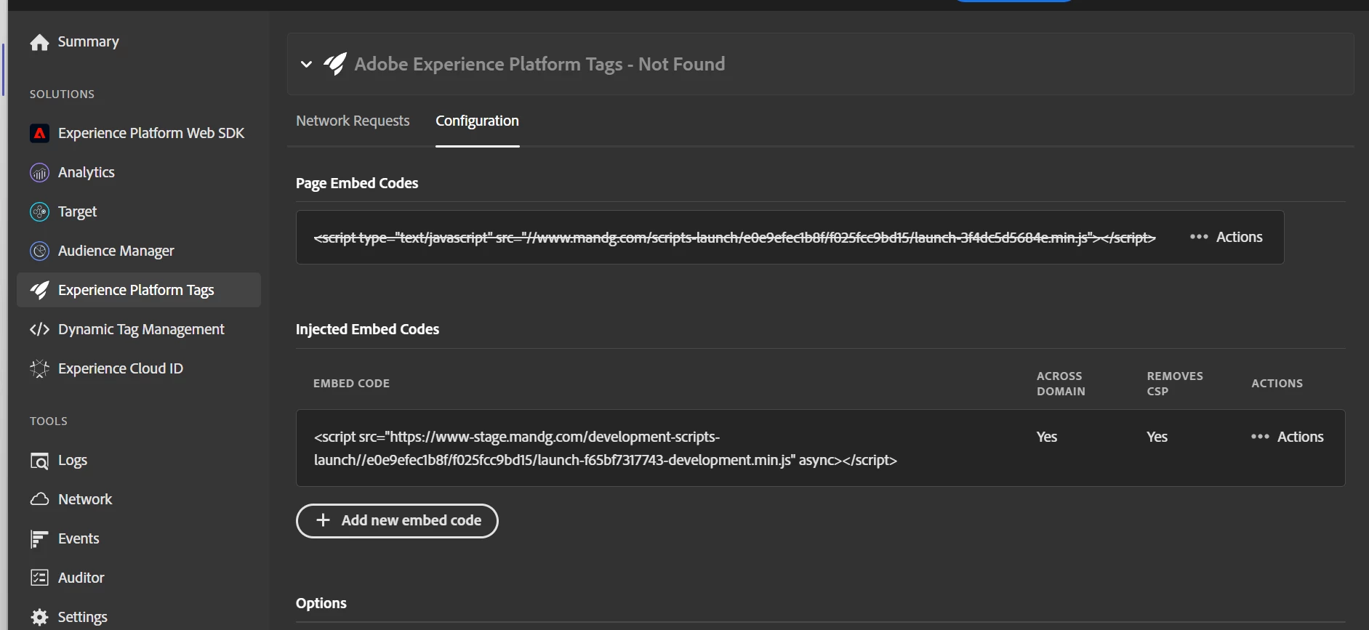Open Experience Platform Web SDK solution

click(x=138, y=133)
